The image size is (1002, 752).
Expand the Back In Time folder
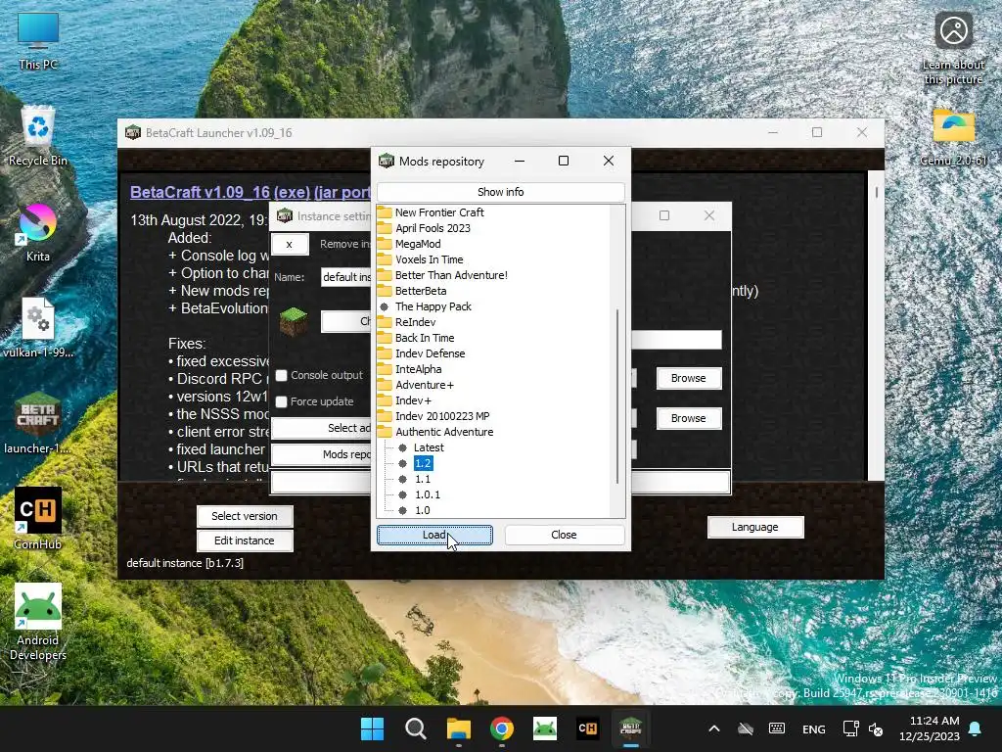click(x=425, y=338)
